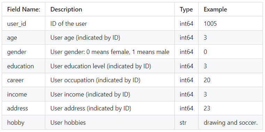The image size is (265, 132).
Task: Click the 'ID of the user' description
Action: coord(69,23)
